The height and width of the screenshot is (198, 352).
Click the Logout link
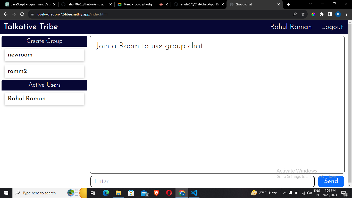pos(332,27)
